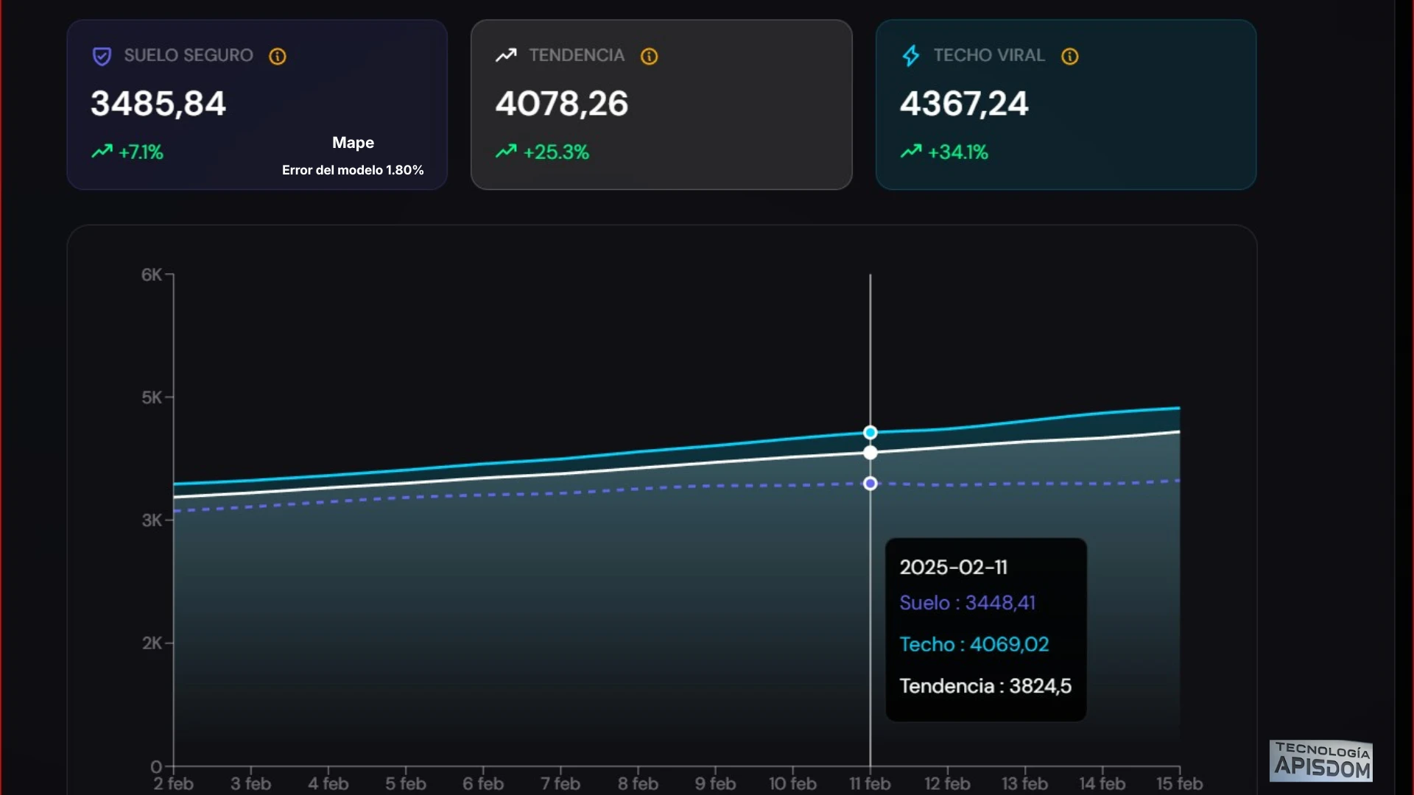Image resolution: width=1414 pixels, height=795 pixels.
Task: Click the 15 feb axis label
Action: (1179, 784)
